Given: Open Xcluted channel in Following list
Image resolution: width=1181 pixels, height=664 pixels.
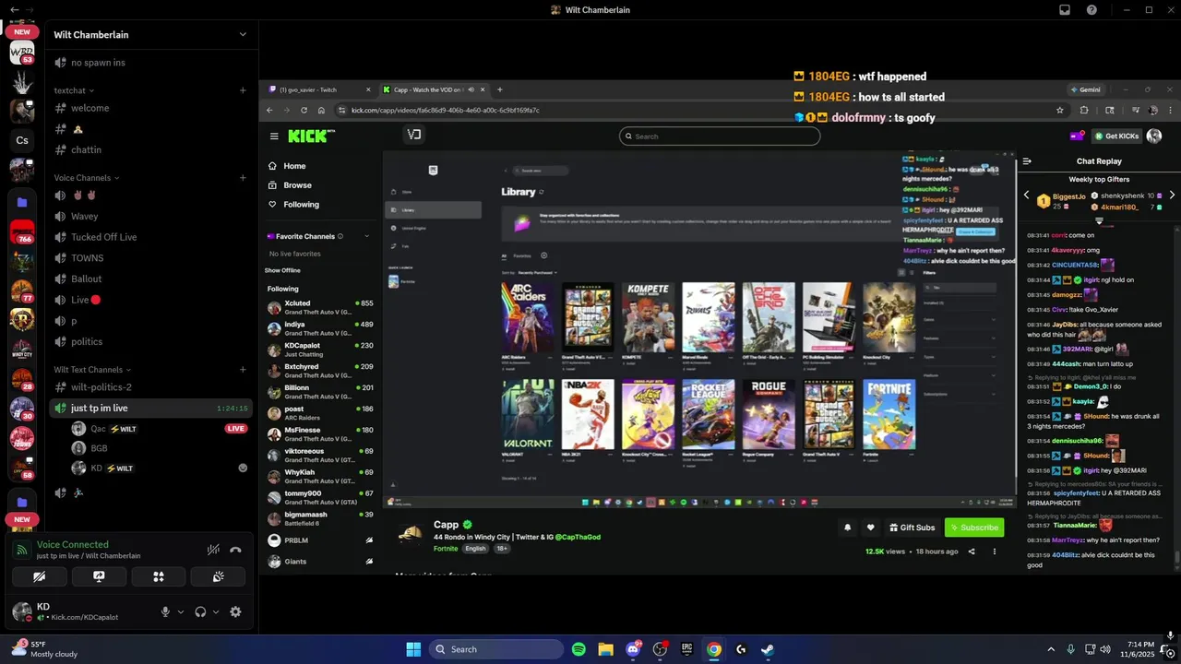Looking at the screenshot, I should click(x=319, y=307).
